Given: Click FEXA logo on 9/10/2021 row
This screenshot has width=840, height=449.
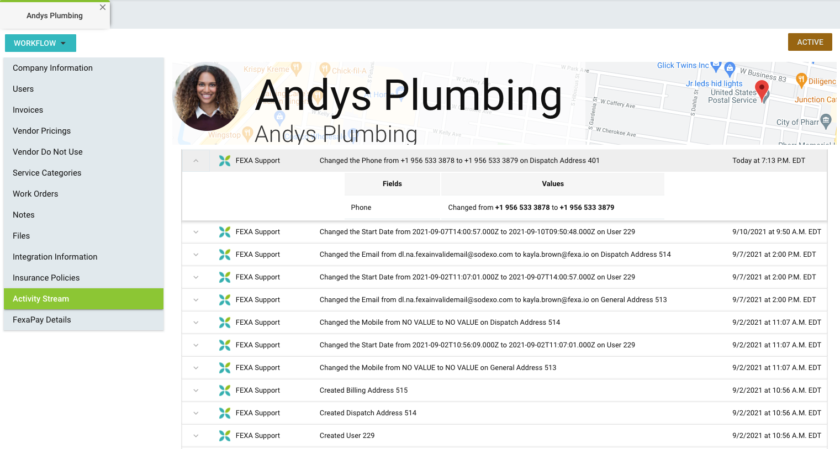Looking at the screenshot, I should [225, 232].
